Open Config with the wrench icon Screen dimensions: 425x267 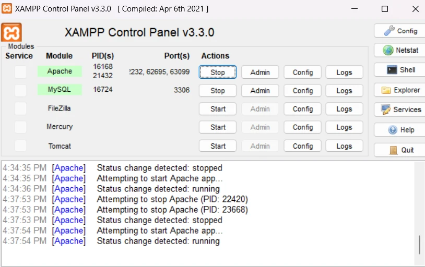tap(400, 31)
